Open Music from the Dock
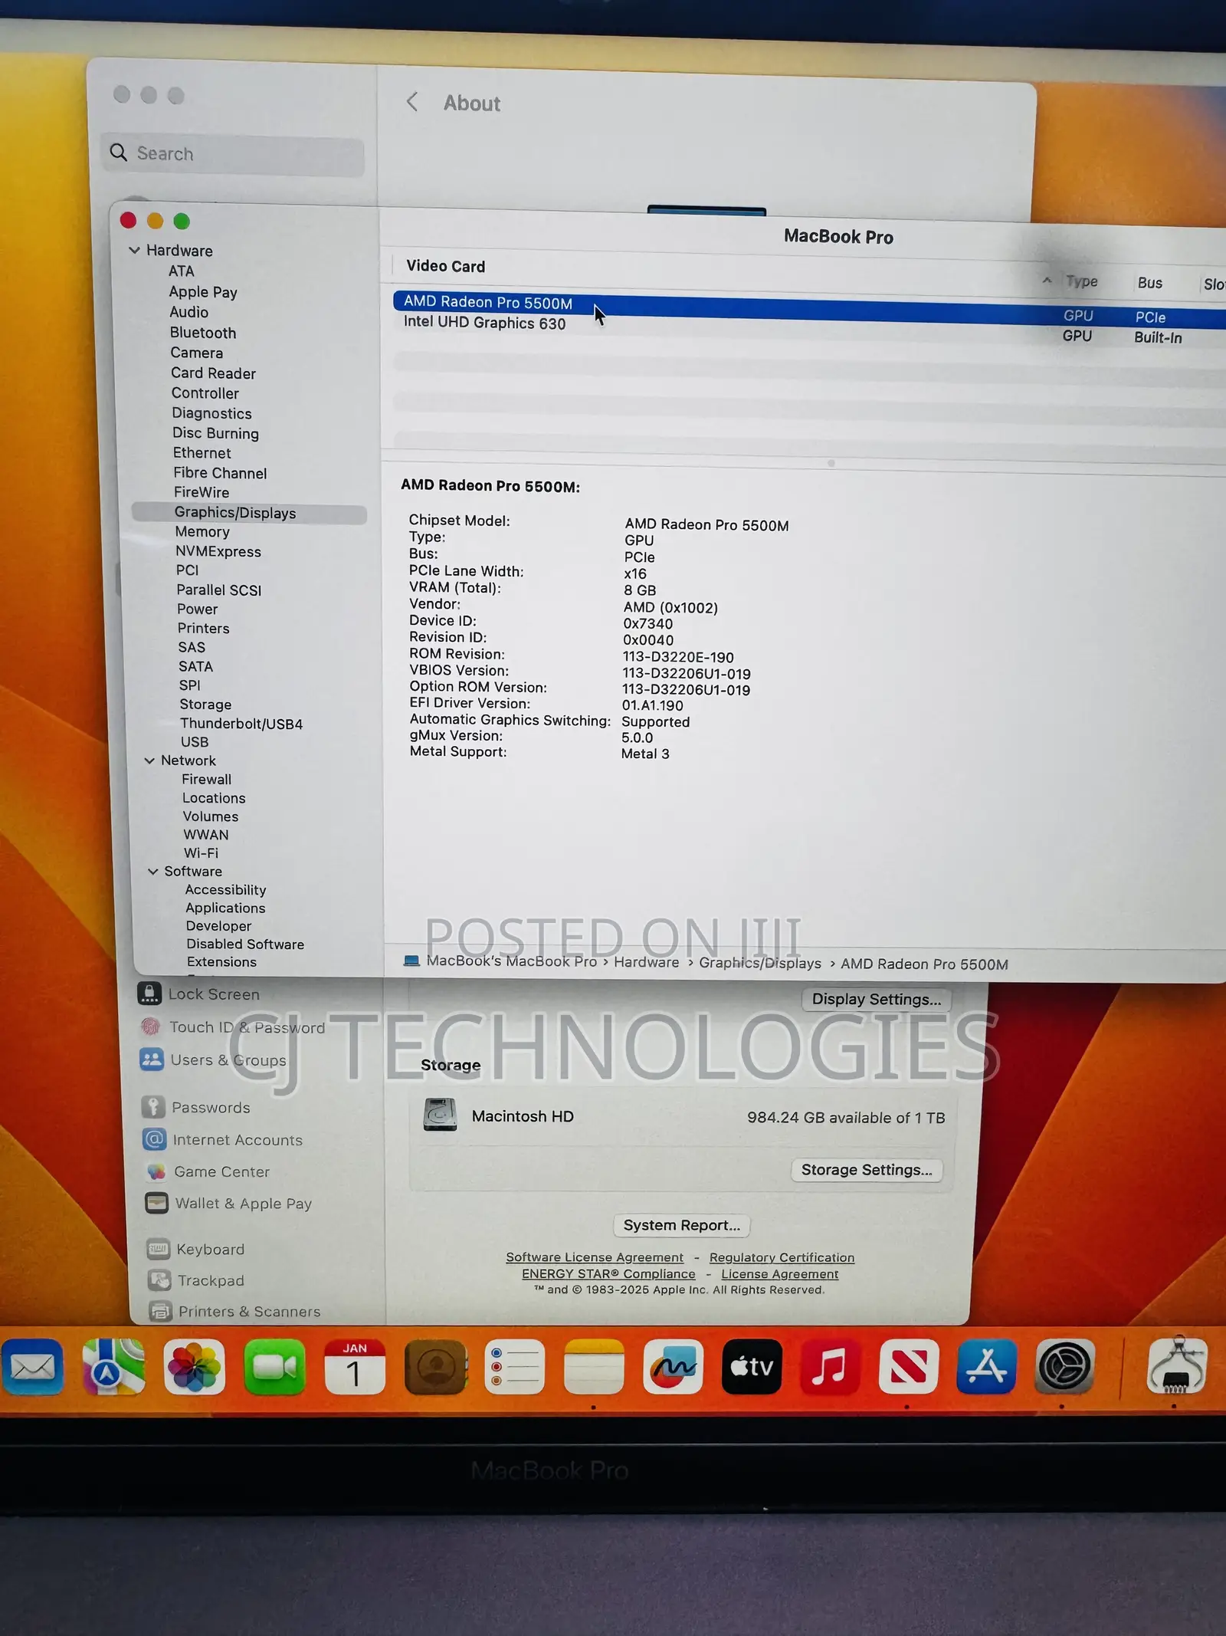This screenshot has height=1636, width=1226. point(829,1367)
